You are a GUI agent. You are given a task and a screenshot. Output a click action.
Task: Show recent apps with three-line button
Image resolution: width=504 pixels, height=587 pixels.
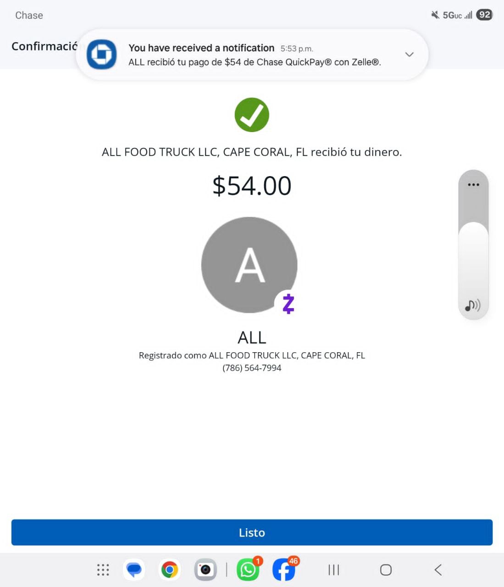click(334, 570)
